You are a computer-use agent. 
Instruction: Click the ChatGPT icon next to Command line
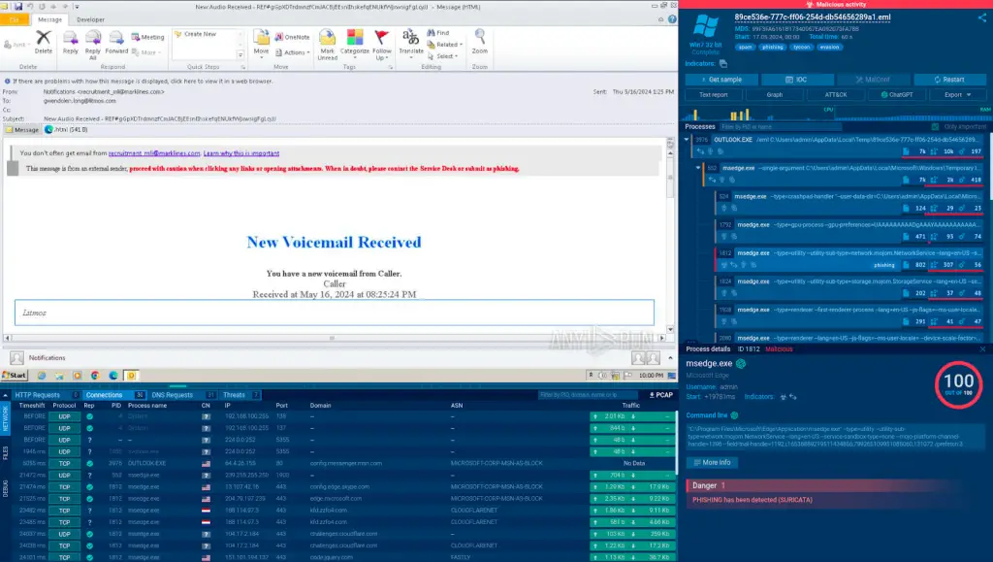click(x=735, y=415)
